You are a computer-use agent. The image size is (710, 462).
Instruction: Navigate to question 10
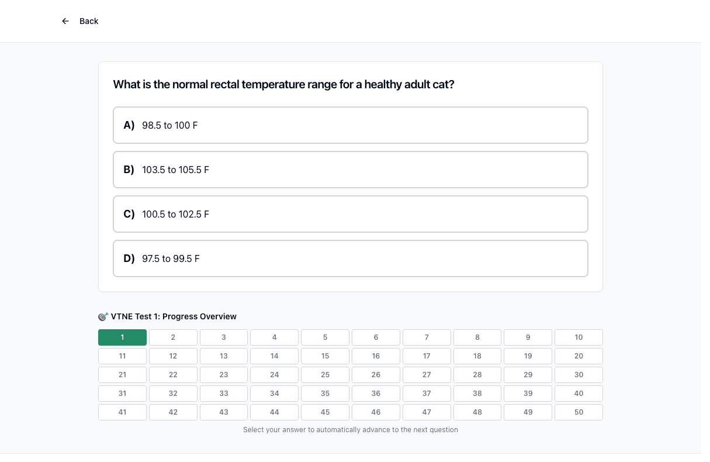pos(579,337)
